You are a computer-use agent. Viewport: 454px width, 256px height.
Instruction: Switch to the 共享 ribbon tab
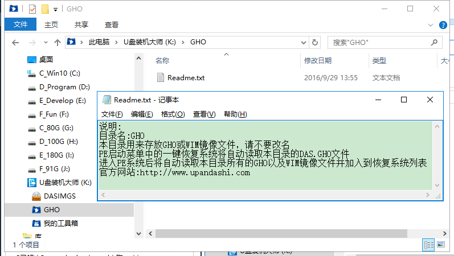click(x=81, y=25)
